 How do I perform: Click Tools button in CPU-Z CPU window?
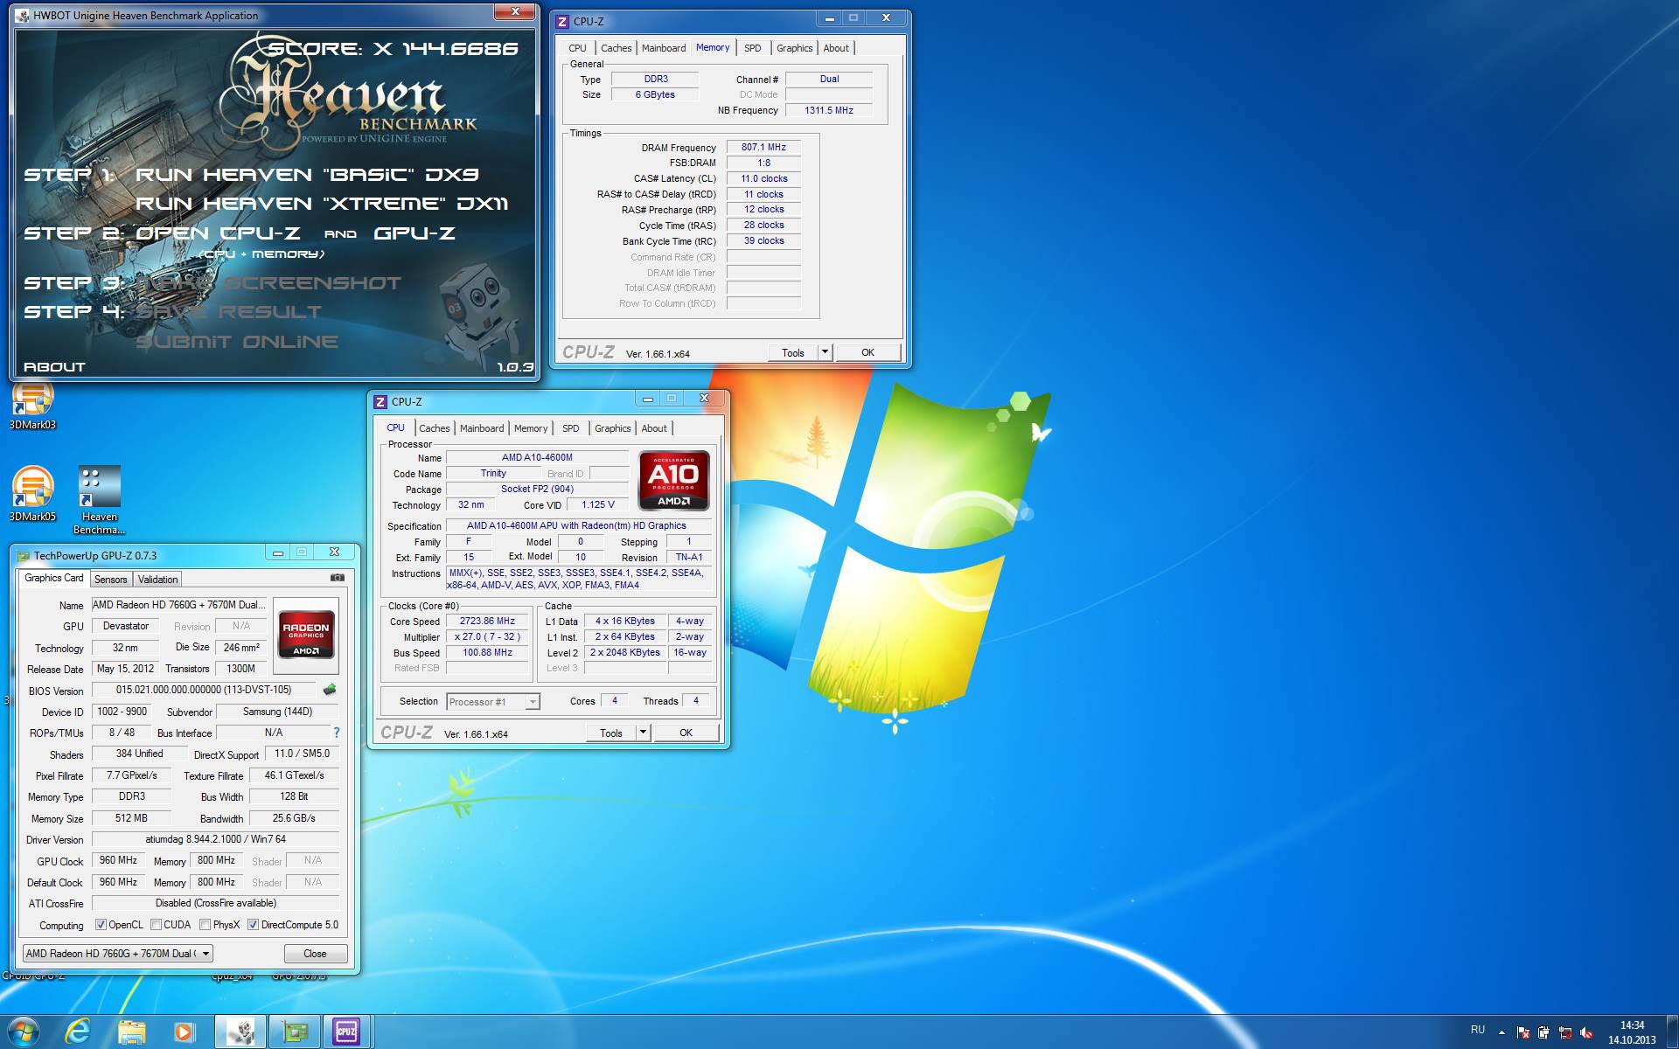(x=611, y=733)
